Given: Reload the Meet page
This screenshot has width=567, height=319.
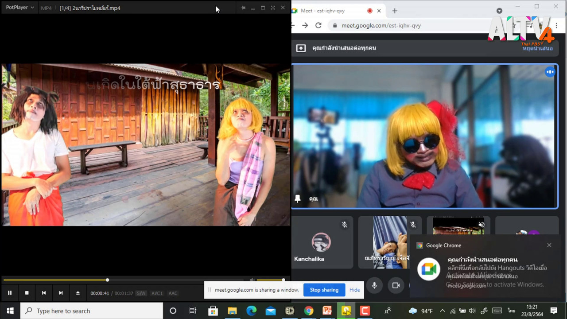Looking at the screenshot, I should (318, 25).
